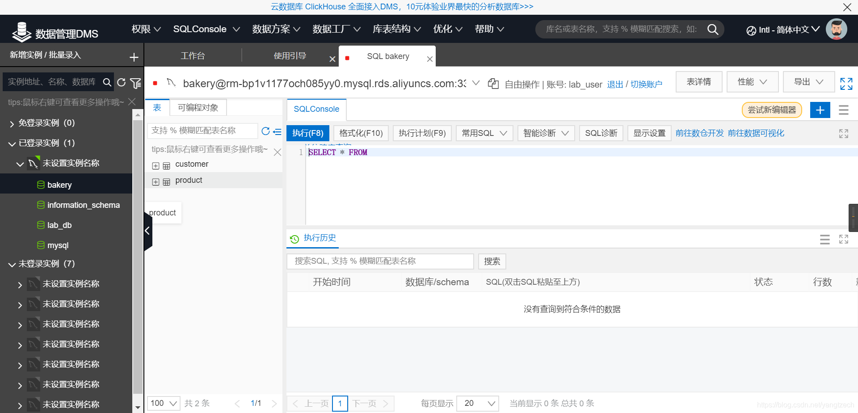Open the 智能诊断 dropdown
This screenshot has height=413, width=858.
click(546, 133)
